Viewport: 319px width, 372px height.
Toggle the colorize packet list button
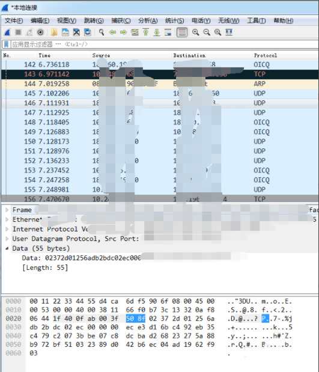[182, 32]
